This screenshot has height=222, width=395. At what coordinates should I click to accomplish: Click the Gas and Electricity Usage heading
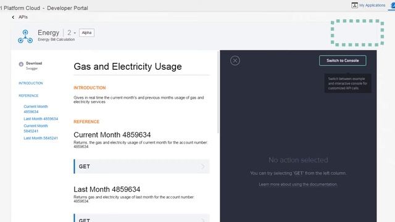[x=128, y=67]
